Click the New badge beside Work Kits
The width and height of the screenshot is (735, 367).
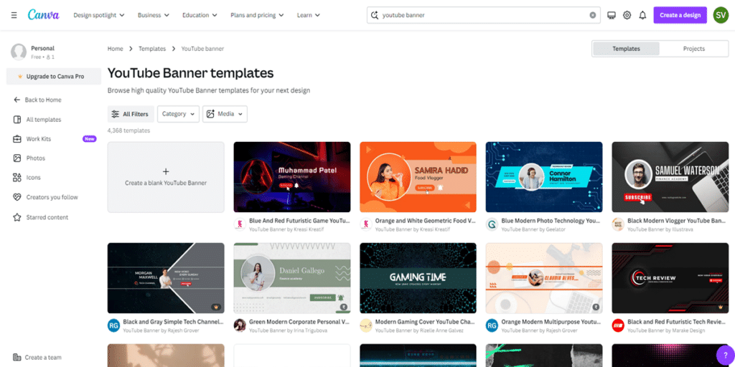(x=90, y=139)
